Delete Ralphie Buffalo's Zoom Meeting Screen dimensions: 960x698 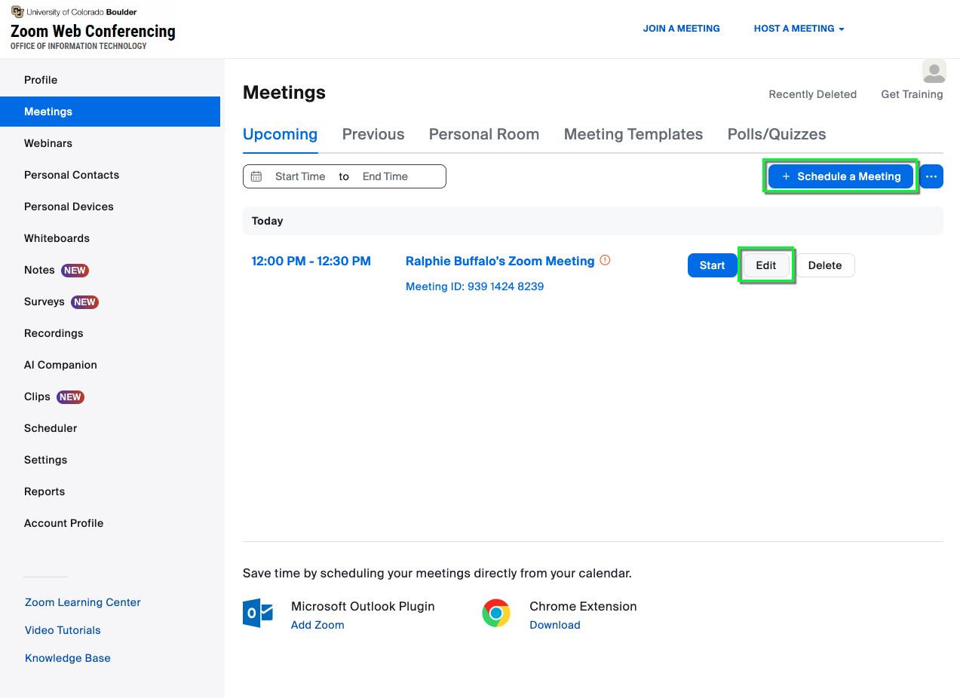coord(825,265)
